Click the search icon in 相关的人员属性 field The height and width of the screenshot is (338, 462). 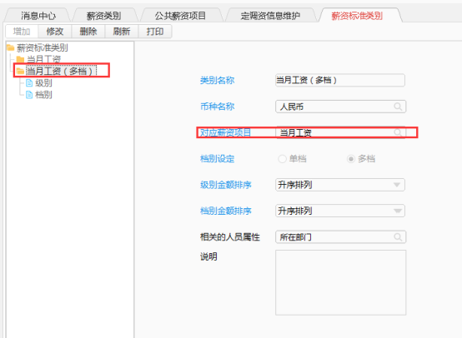pos(398,237)
